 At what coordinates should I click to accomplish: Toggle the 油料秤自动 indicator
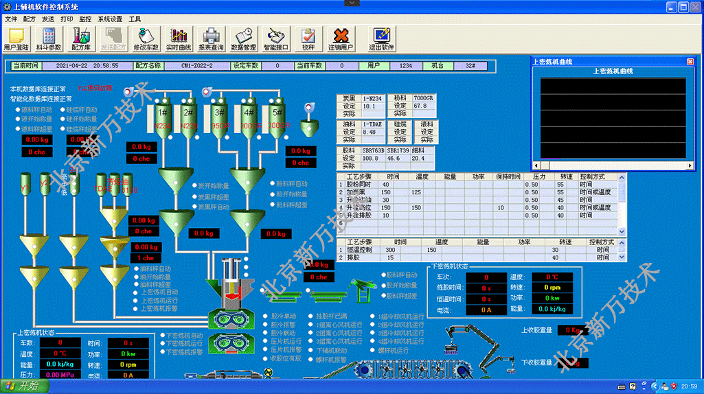point(136,268)
